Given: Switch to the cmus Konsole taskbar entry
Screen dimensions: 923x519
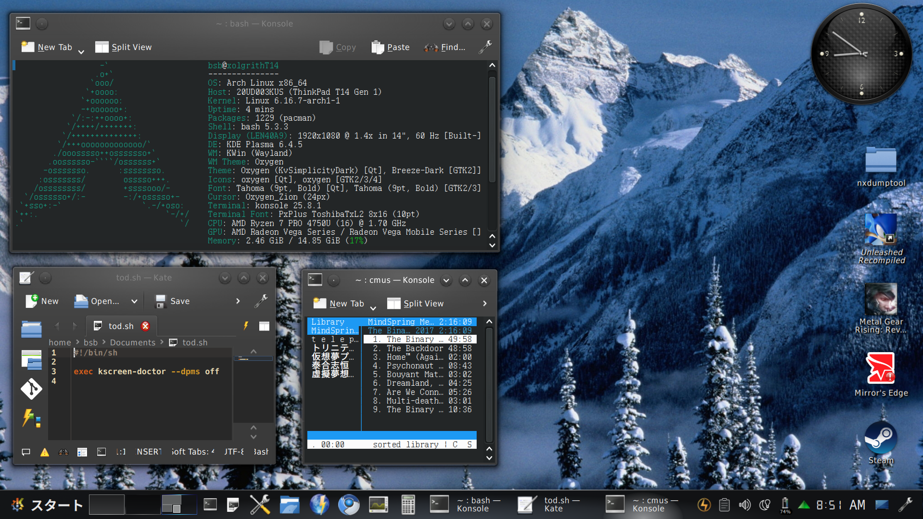Looking at the screenshot, I should point(642,505).
